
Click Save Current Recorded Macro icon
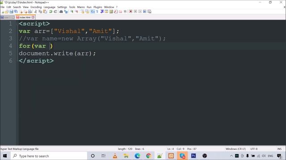point(149,12)
